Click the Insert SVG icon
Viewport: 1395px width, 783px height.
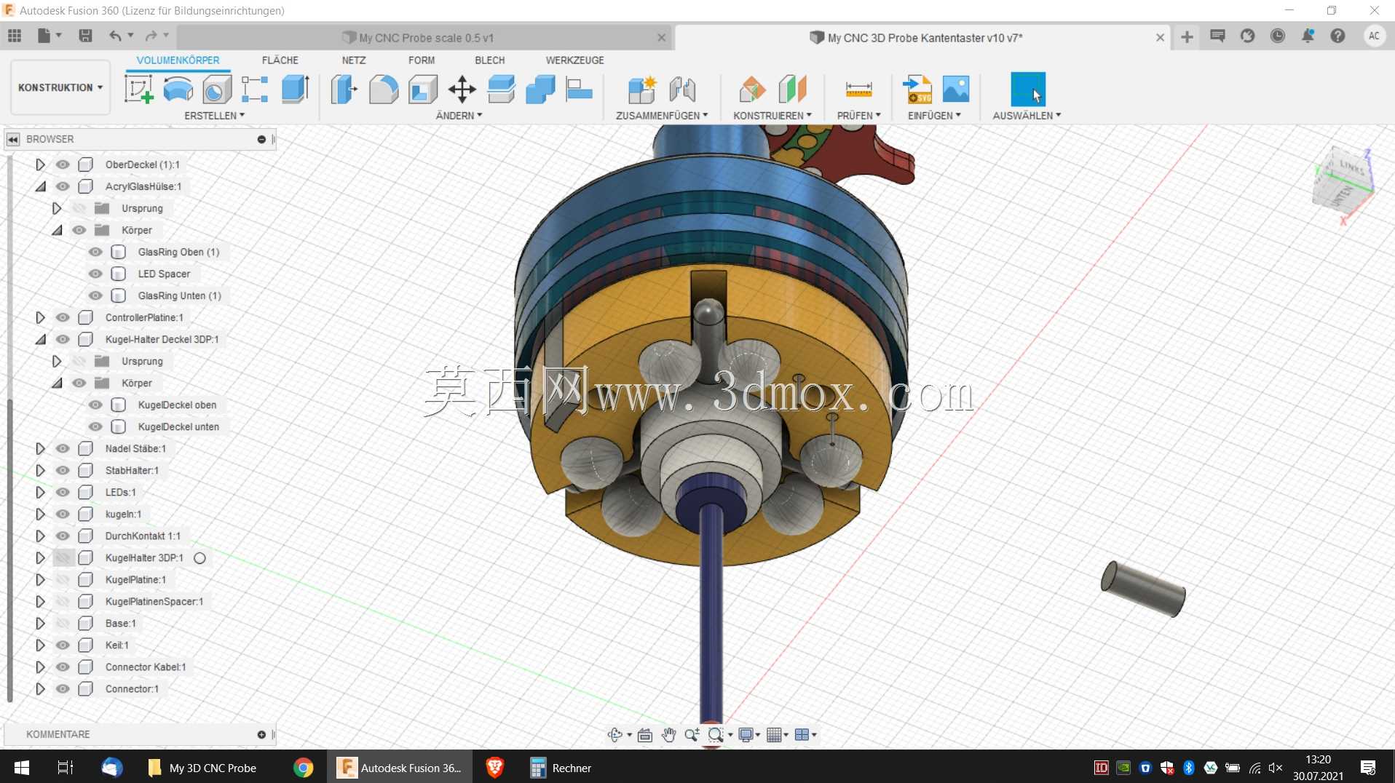[917, 90]
